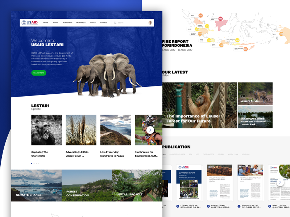Viewport: 290px width, 217px height.
Task: Click the Papua 248 fire marker
Action: coord(281,34)
